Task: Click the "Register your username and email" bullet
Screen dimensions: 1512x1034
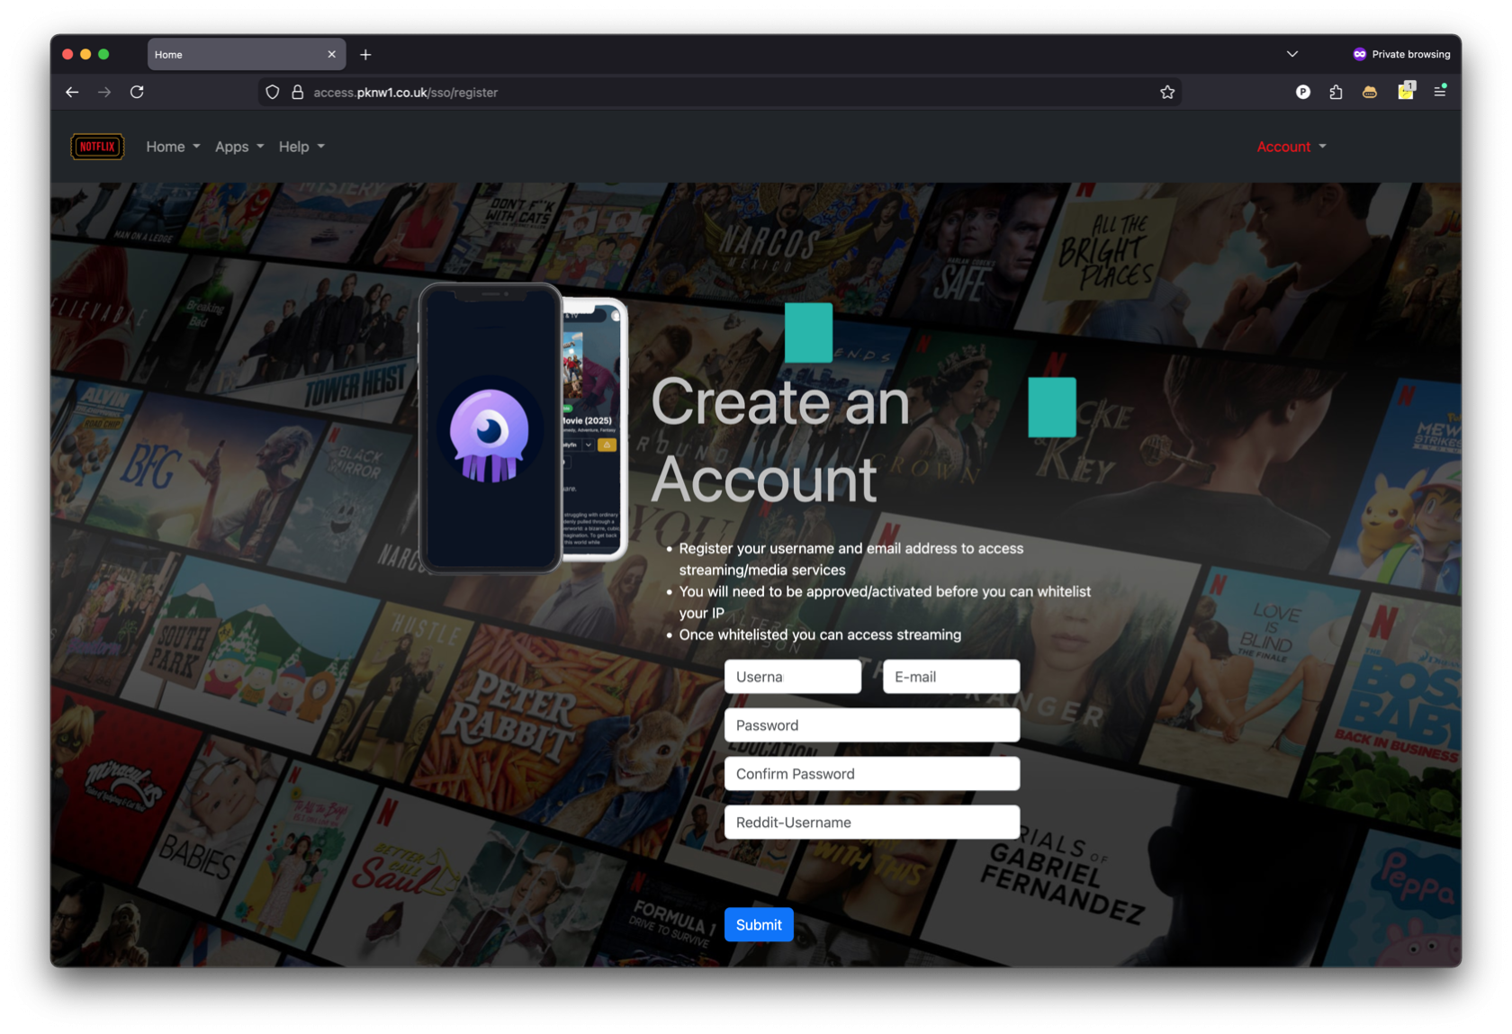Action: pos(850,559)
